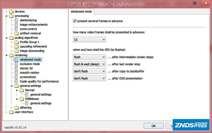
Task: Select trade quality for performance item
Action: [x=39, y=81]
